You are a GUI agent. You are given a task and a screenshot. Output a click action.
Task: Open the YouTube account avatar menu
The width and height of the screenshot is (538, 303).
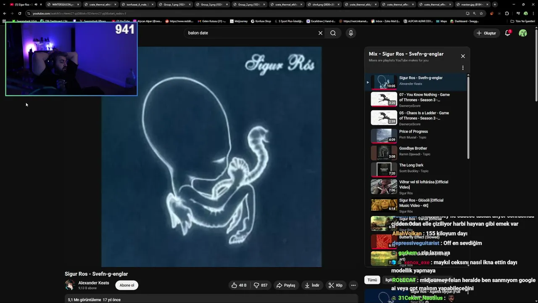523,33
